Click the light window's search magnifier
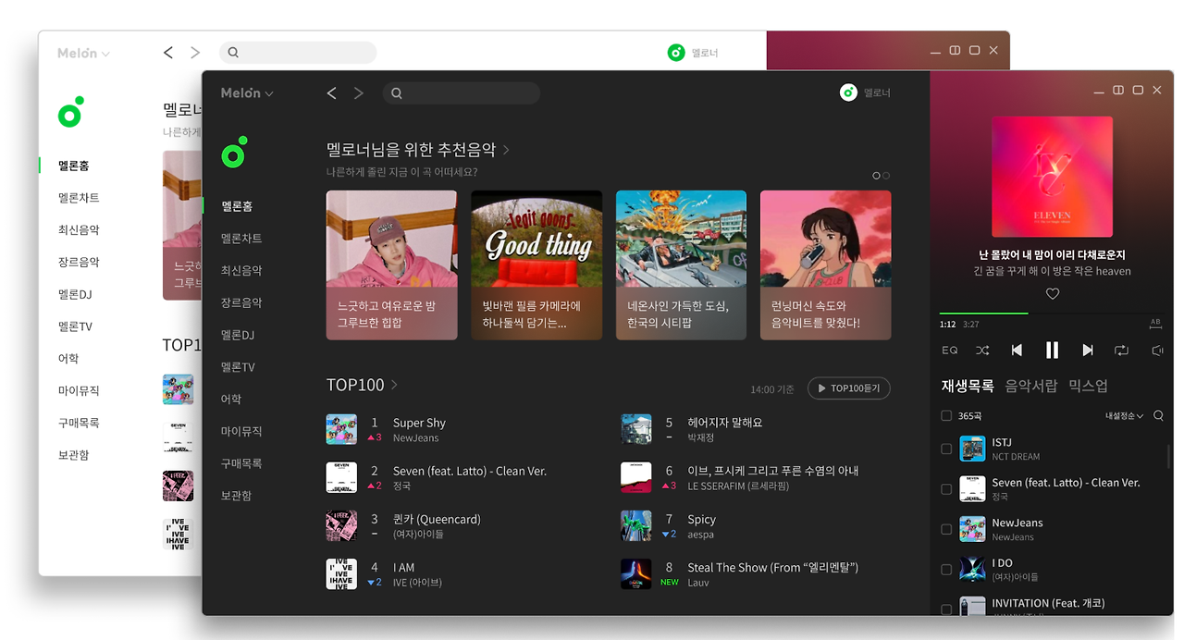 [233, 53]
